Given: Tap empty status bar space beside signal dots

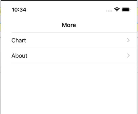Looking at the screenshot, I should 66,10.
